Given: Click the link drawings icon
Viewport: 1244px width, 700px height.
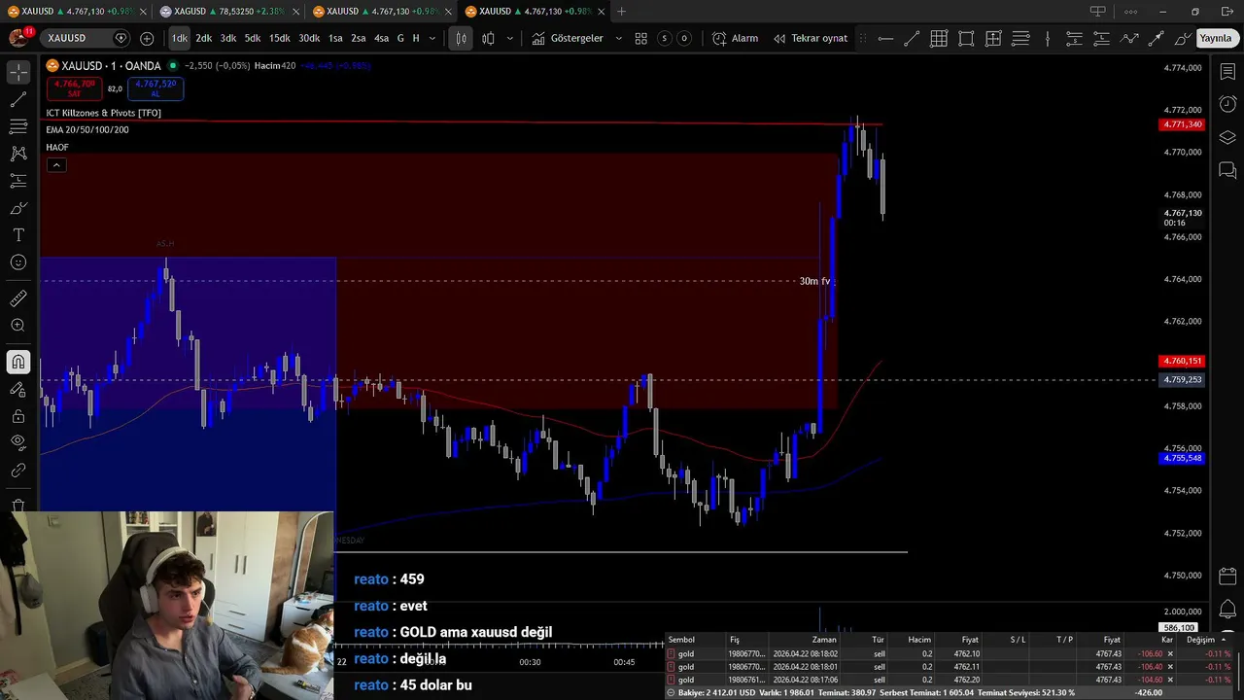Looking at the screenshot, I should (x=18, y=471).
